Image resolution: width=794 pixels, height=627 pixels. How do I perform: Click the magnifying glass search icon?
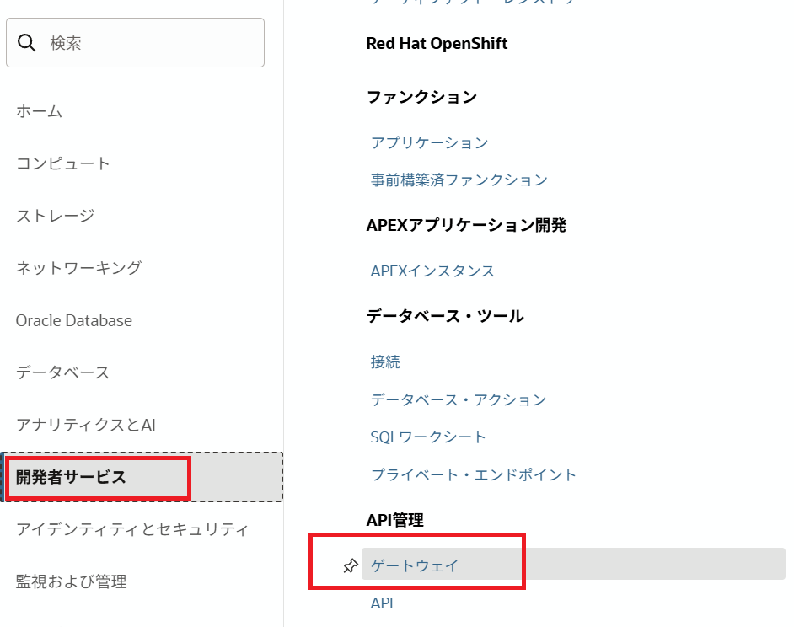tap(27, 43)
